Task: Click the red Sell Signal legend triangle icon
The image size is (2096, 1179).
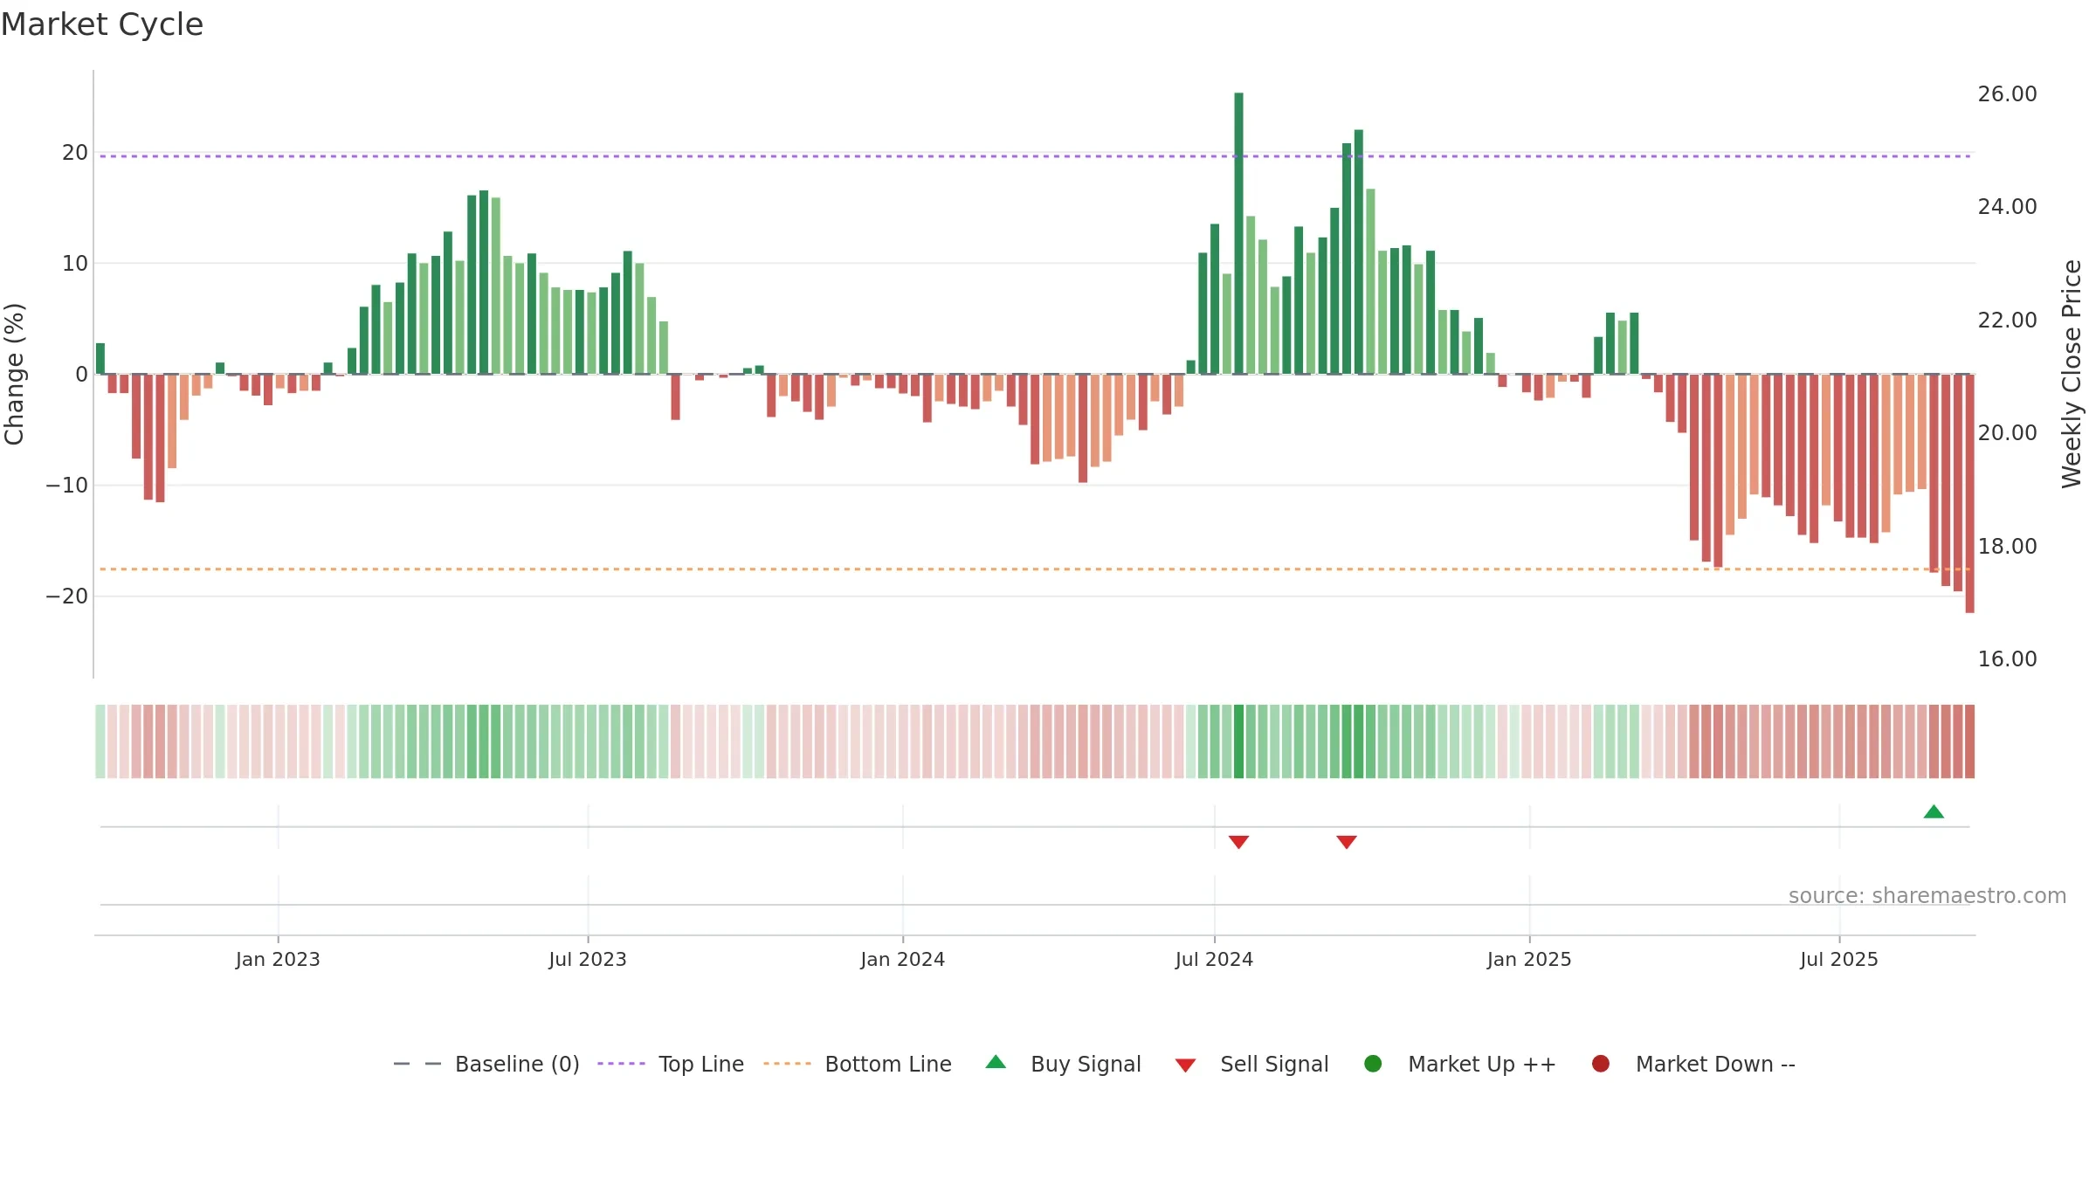Action: 1185,1065
